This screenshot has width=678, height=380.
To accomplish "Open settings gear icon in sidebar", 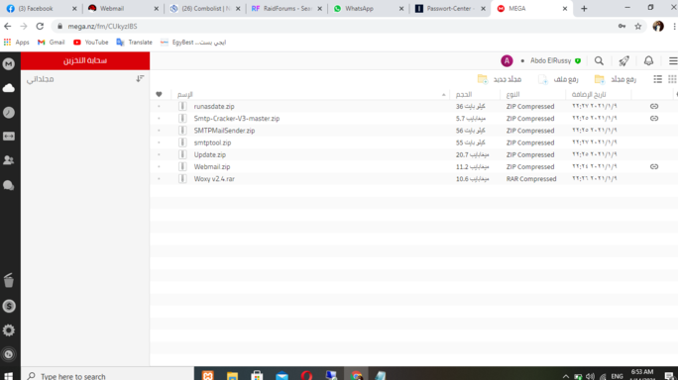I will tap(9, 331).
